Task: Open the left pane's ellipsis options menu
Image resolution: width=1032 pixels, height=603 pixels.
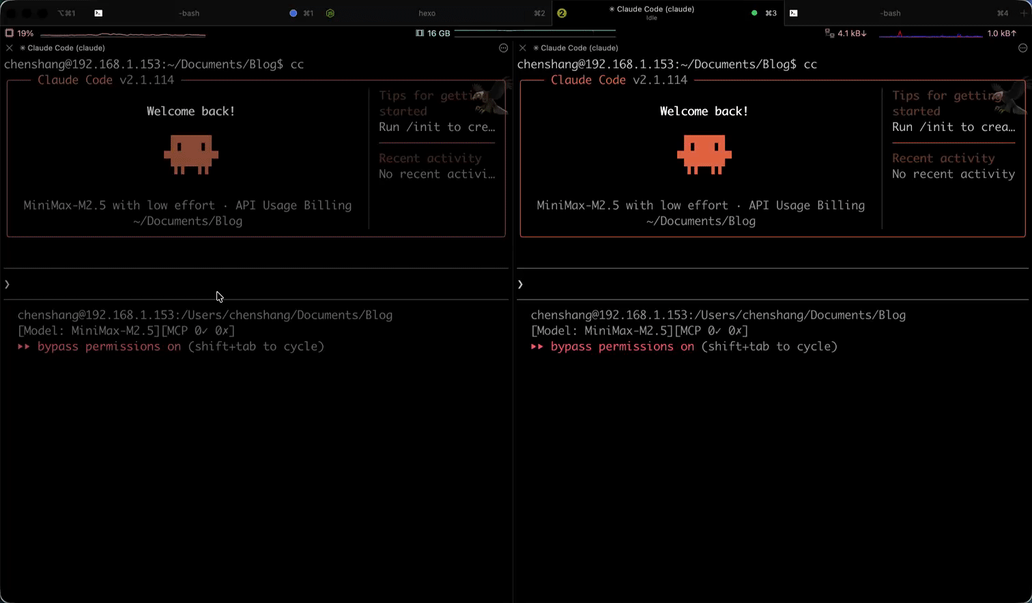Action: [504, 48]
